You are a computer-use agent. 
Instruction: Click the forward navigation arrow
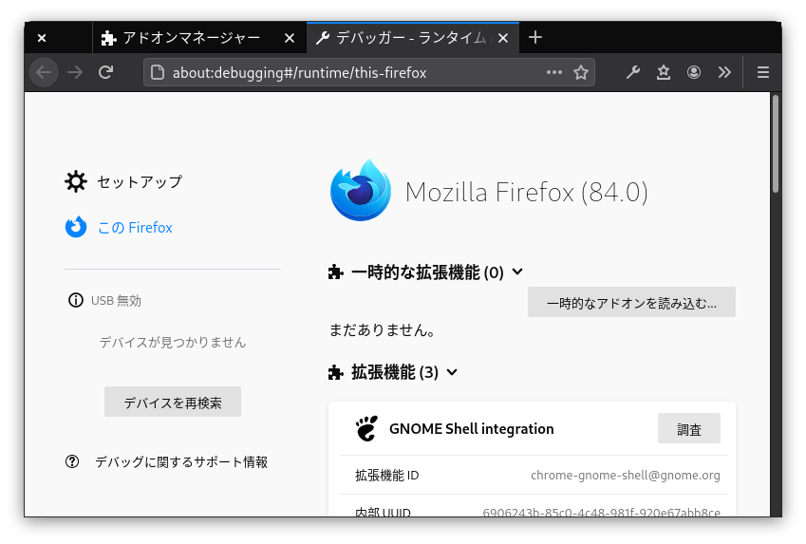(75, 72)
